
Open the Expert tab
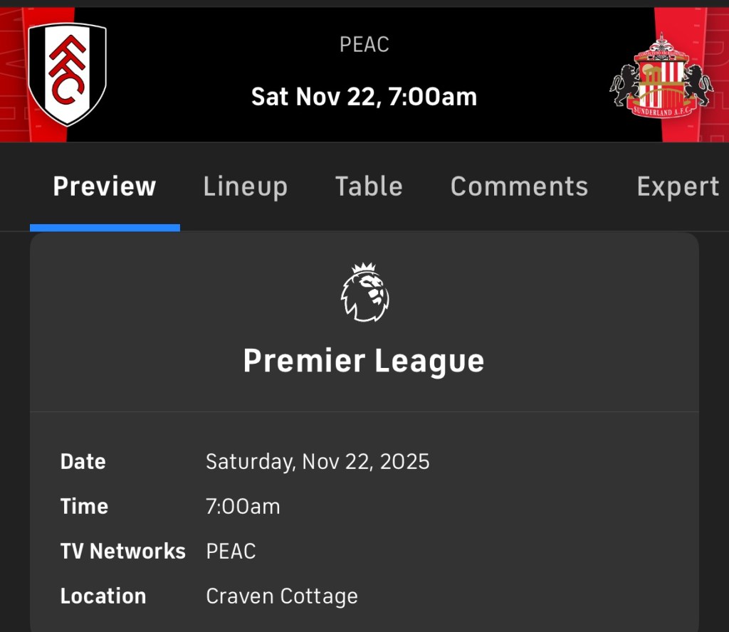(677, 186)
